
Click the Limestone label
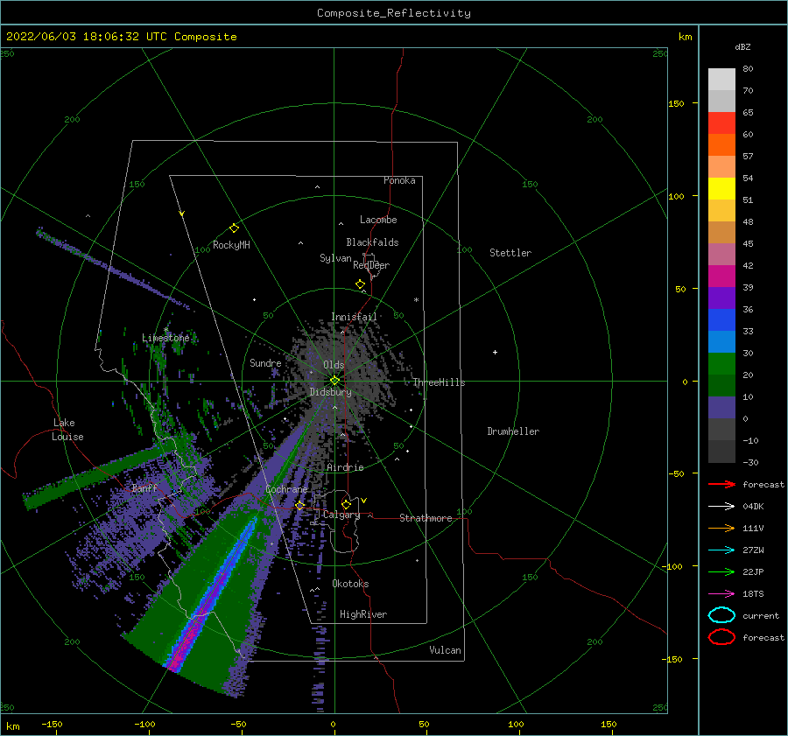pos(165,338)
